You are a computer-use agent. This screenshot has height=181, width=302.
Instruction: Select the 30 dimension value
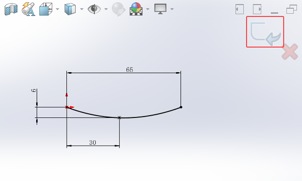pyautogui.click(x=93, y=143)
